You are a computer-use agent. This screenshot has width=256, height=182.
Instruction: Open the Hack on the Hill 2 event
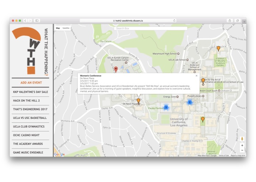coord(31,101)
